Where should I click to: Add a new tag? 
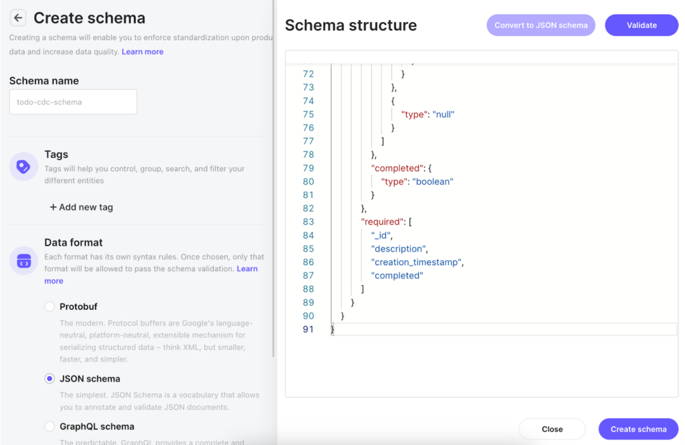click(x=80, y=207)
